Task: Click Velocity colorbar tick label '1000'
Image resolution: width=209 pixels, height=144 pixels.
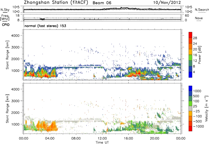Action: pyautogui.click(x=197, y=91)
